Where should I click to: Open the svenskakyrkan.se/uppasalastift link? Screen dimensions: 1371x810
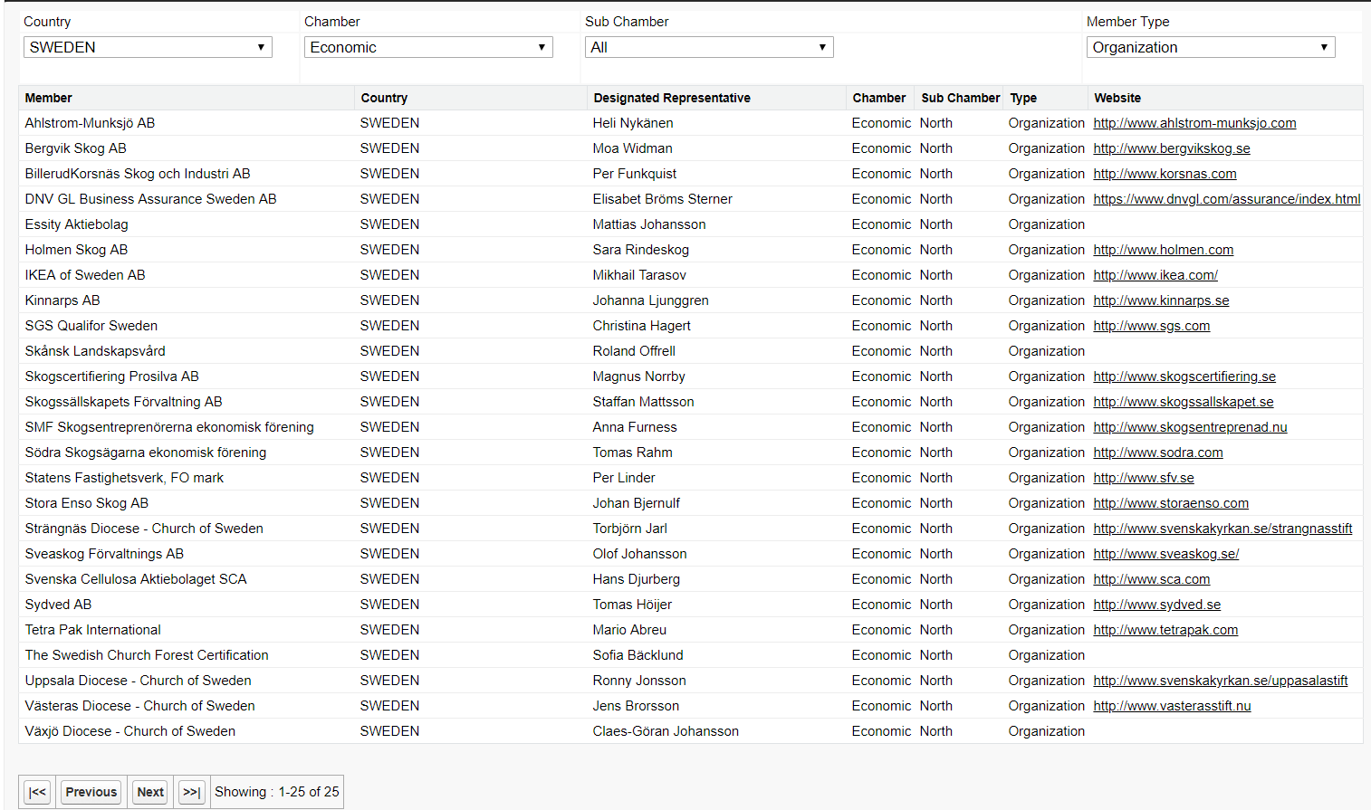tap(1221, 681)
